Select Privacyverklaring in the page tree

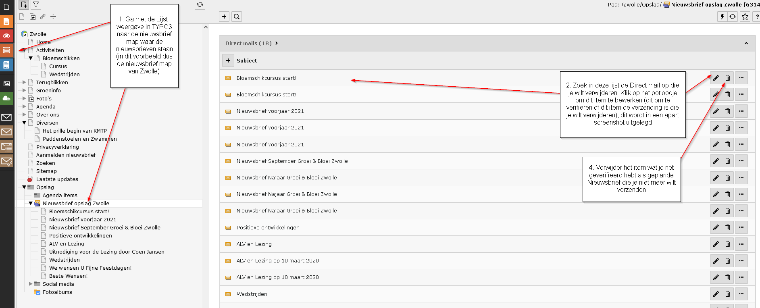pyautogui.click(x=57, y=147)
